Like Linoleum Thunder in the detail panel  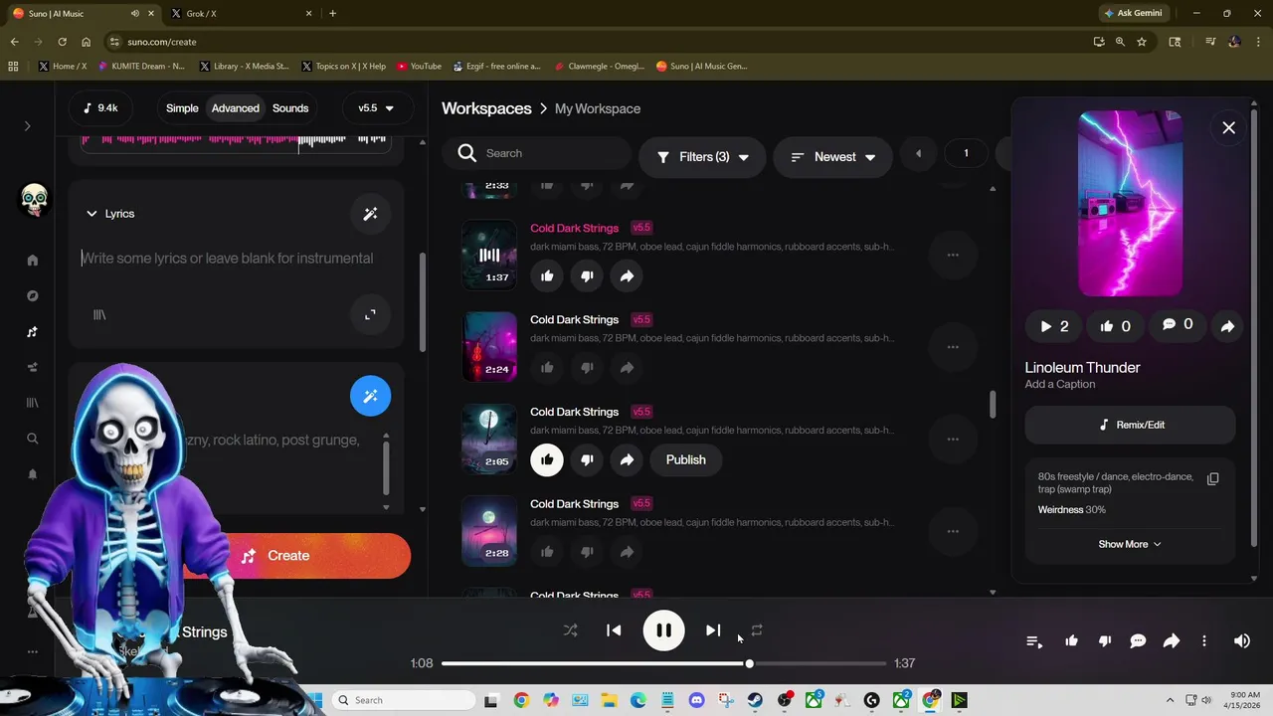(x=1115, y=326)
